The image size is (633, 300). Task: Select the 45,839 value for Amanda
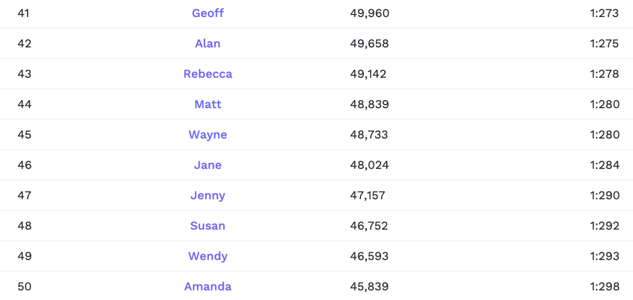click(x=369, y=287)
